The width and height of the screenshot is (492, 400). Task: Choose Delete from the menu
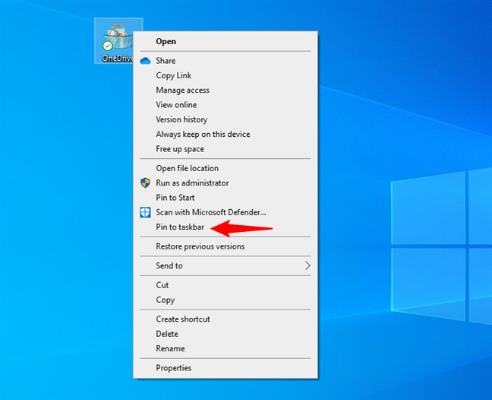pos(225,334)
